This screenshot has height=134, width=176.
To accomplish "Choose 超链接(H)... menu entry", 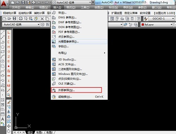I will coord(79,97).
